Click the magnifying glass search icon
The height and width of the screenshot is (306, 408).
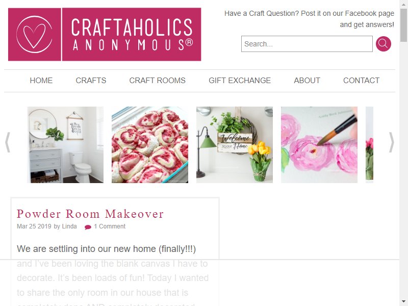point(384,44)
